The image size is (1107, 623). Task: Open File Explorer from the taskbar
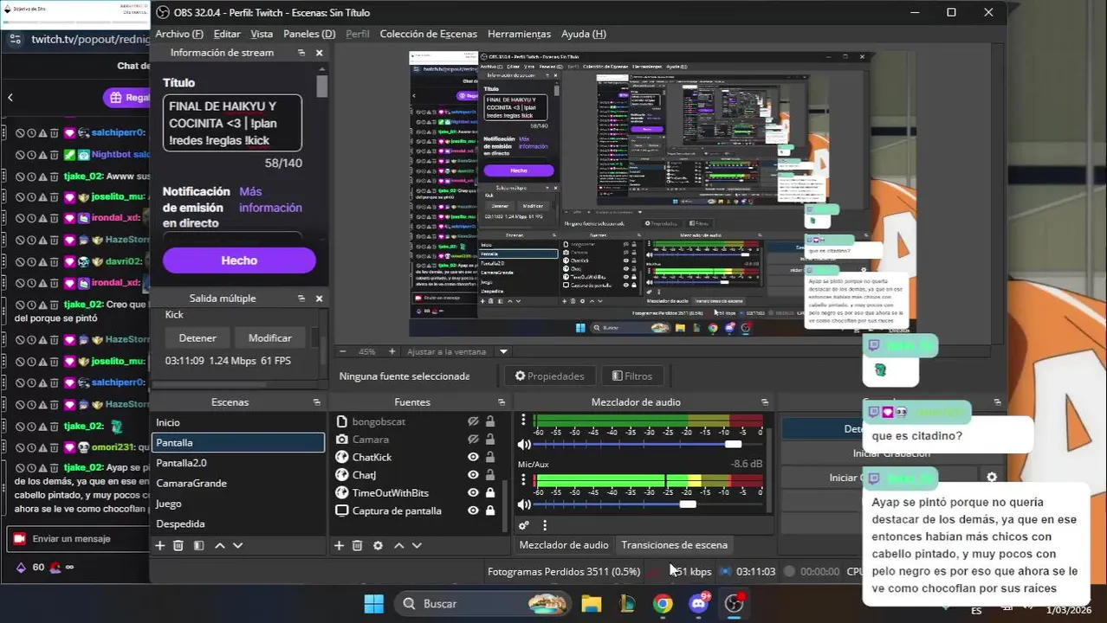(x=591, y=604)
